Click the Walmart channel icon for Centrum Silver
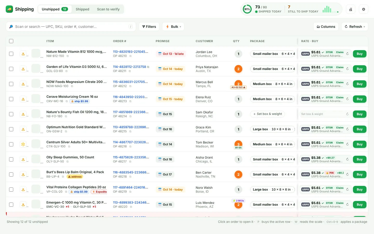This screenshot has width=374, height=234. pos(23,144)
